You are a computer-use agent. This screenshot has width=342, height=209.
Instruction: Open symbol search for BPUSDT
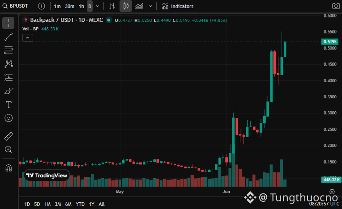[x=15, y=6]
